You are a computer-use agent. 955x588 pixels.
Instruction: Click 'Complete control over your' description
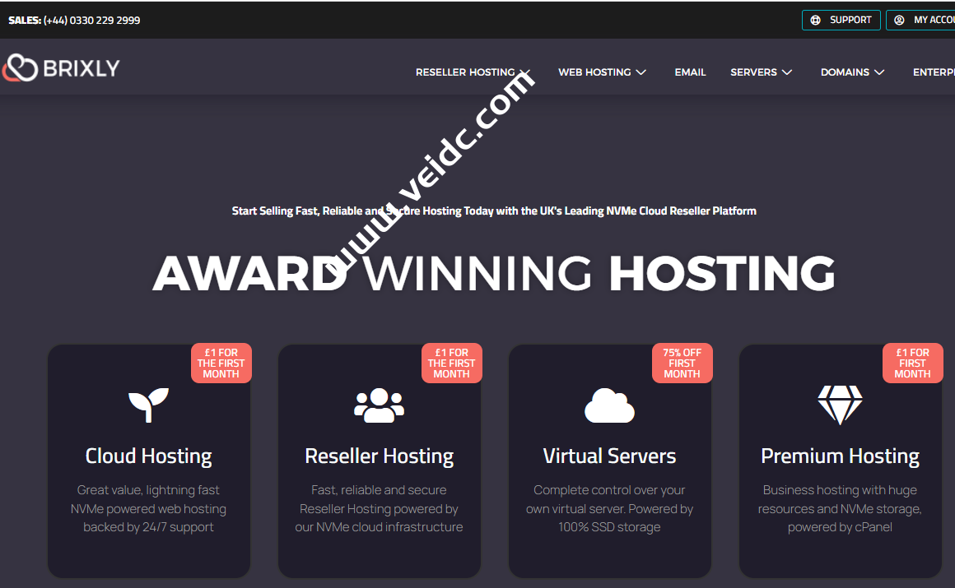click(x=610, y=508)
